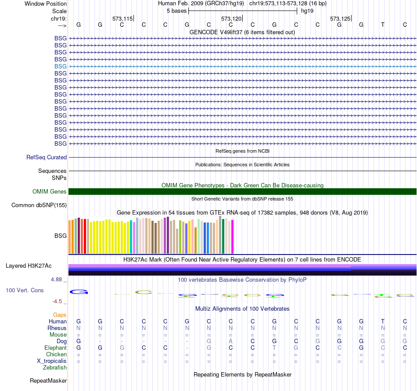Select the Chicken species label

(56, 354)
